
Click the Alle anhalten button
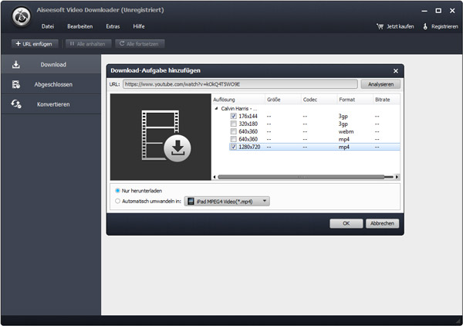pos(88,44)
